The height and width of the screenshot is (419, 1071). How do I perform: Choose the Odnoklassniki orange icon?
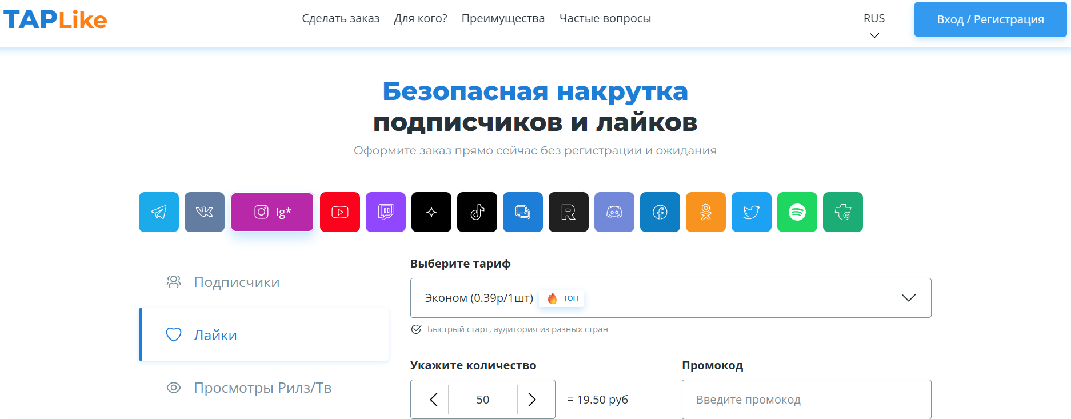point(706,212)
